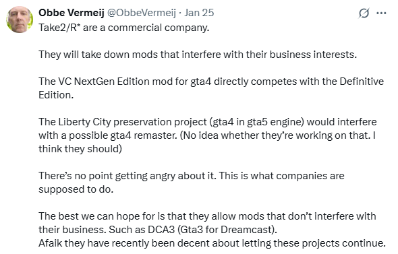Click the word 'Edition.' on its own line
The width and height of the screenshot is (398, 254).
tap(56, 95)
